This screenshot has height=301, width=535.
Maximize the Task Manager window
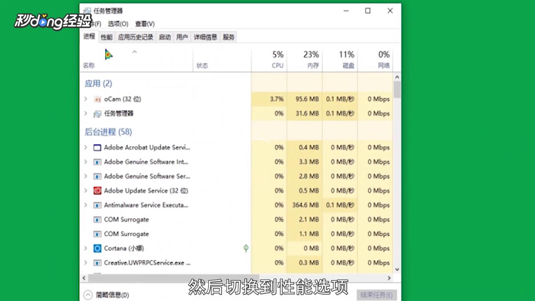[368, 11]
